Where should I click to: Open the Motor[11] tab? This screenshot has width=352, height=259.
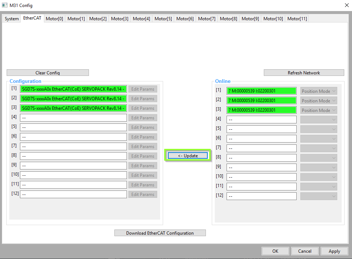pyautogui.click(x=297, y=19)
